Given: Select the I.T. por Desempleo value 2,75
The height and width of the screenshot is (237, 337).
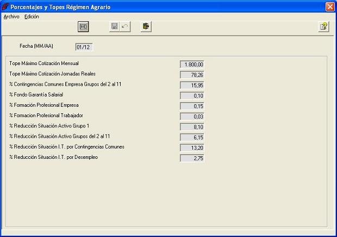Looking at the screenshot, I should pos(192,158).
